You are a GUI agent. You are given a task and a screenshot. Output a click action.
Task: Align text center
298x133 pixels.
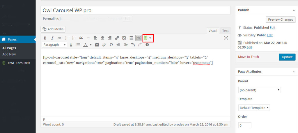click(x=103, y=38)
